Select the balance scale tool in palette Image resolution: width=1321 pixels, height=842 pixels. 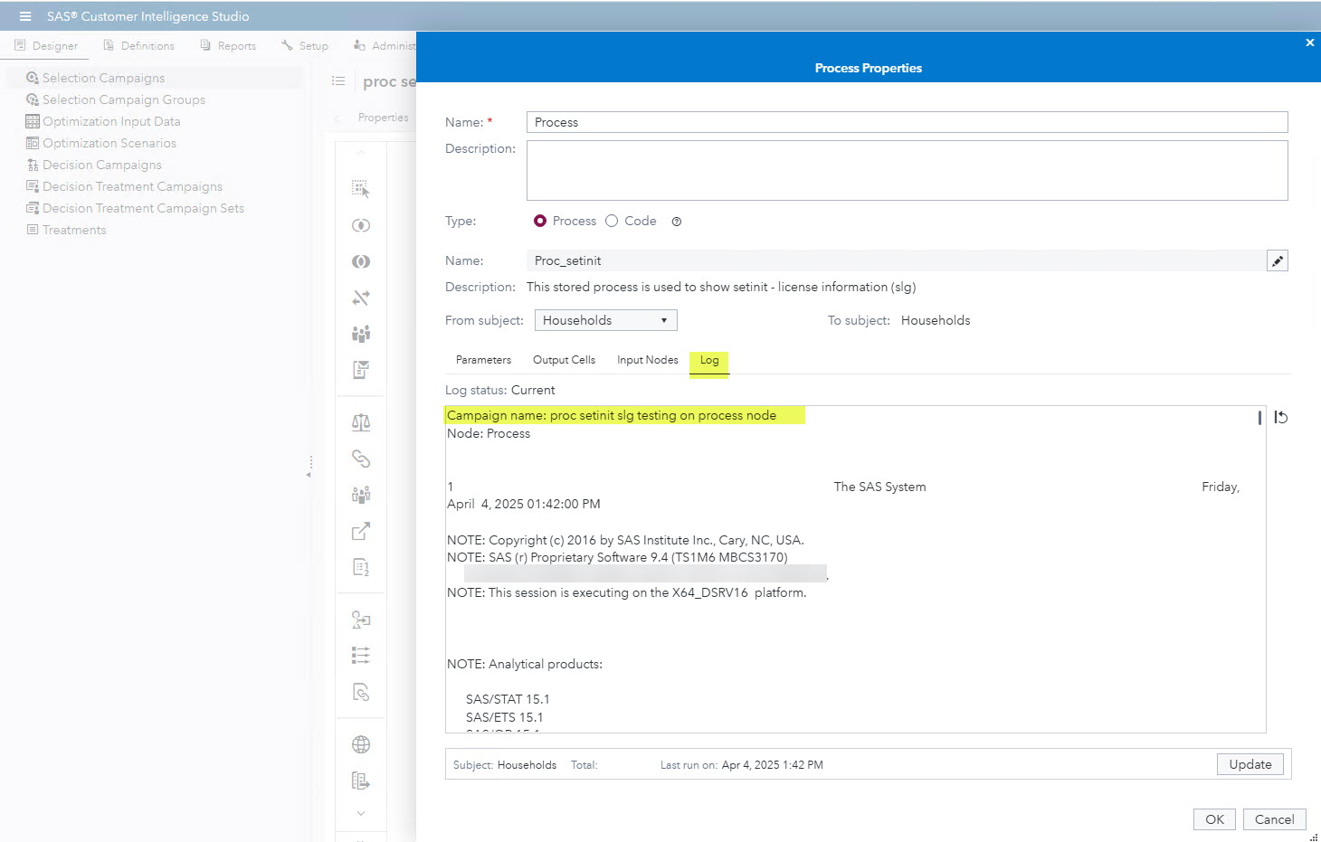(361, 422)
